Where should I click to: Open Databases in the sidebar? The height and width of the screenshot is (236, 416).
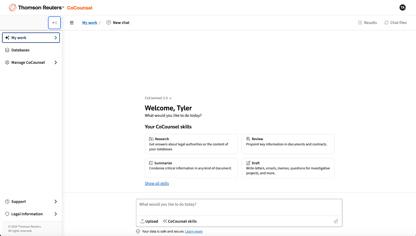(x=20, y=50)
